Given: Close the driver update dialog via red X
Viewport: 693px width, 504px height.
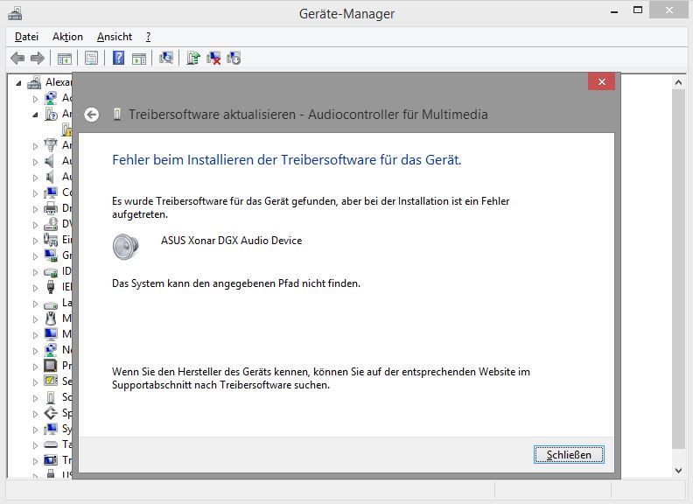Looking at the screenshot, I should pyautogui.click(x=601, y=81).
